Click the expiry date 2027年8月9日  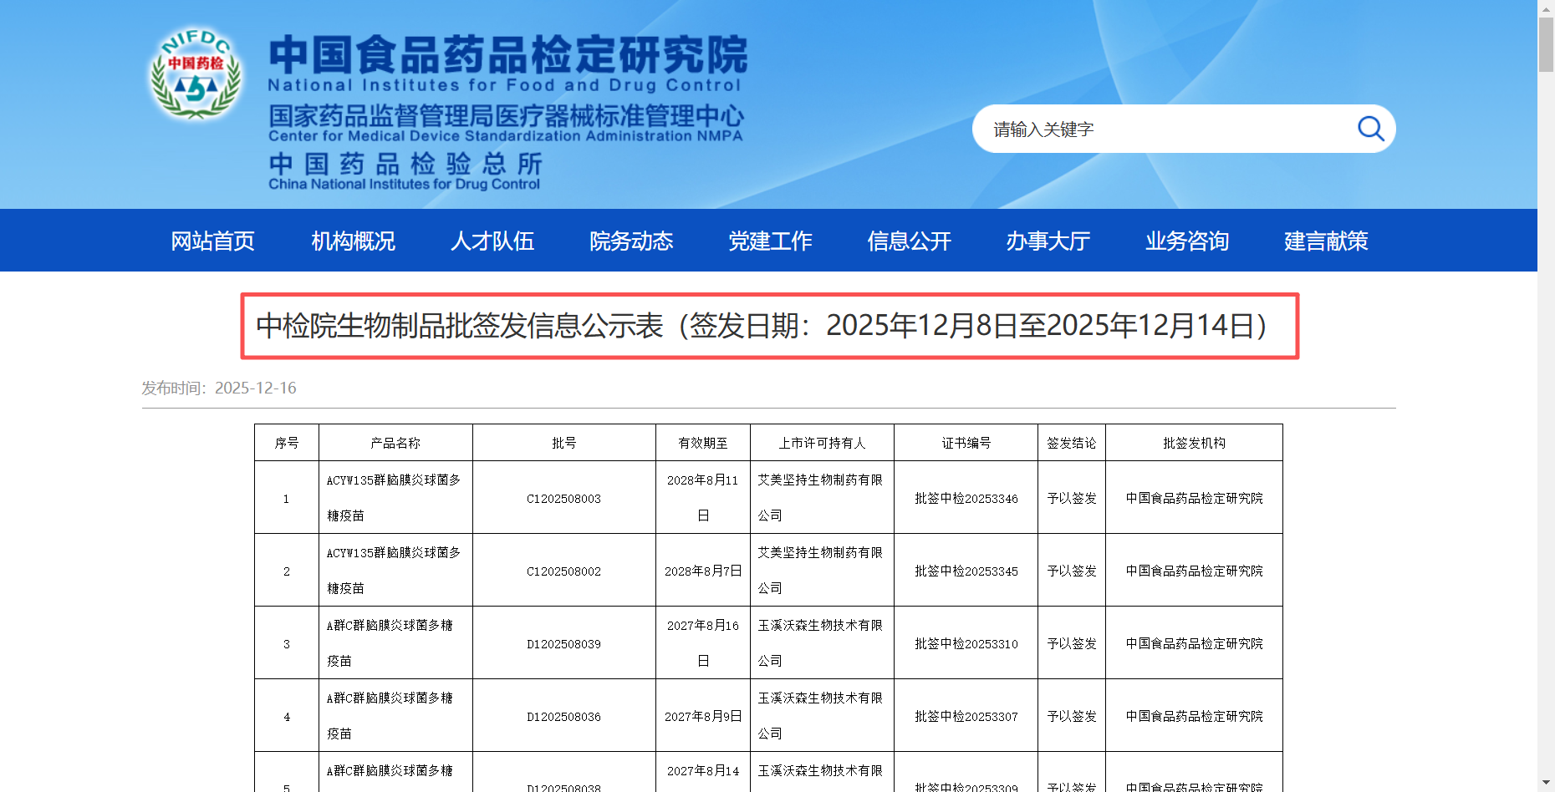pos(703,717)
